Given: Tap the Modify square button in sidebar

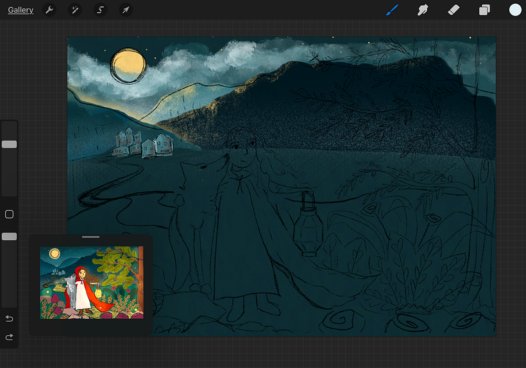Looking at the screenshot, I should coord(10,215).
